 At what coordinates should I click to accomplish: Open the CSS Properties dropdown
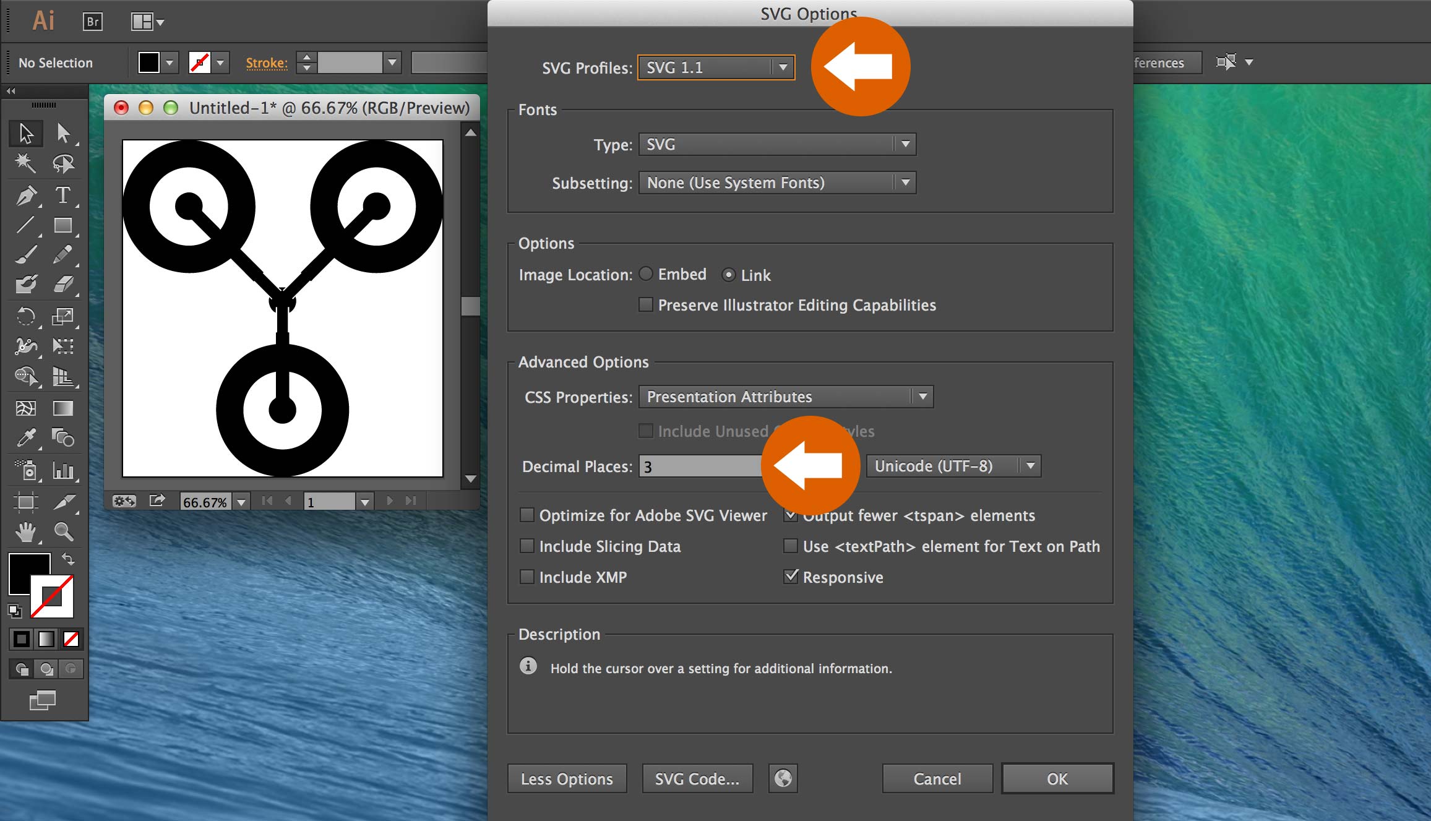pos(786,397)
